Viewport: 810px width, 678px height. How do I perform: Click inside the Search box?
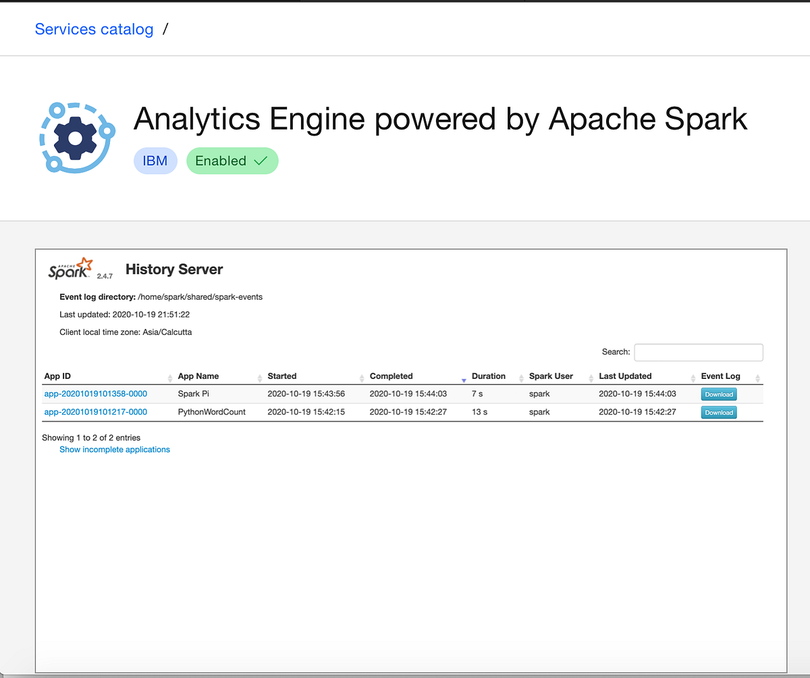(x=698, y=352)
